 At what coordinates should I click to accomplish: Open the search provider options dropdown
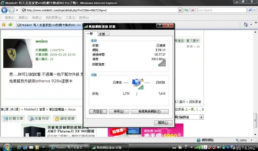[254, 10]
